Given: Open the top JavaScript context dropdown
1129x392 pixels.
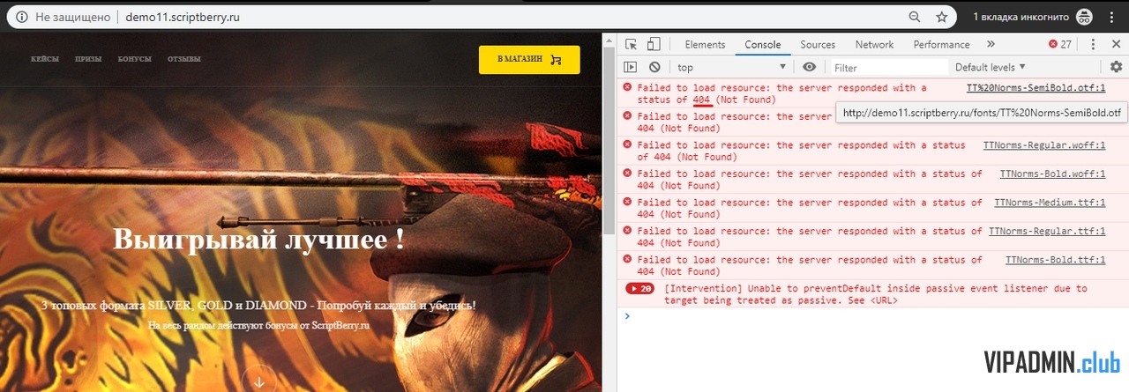Looking at the screenshot, I should (731, 67).
